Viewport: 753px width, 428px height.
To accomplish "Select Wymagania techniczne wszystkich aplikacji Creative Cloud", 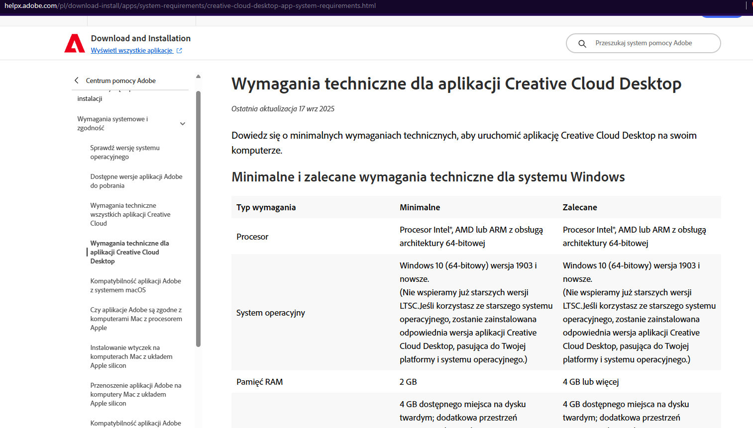I will point(130,214).
